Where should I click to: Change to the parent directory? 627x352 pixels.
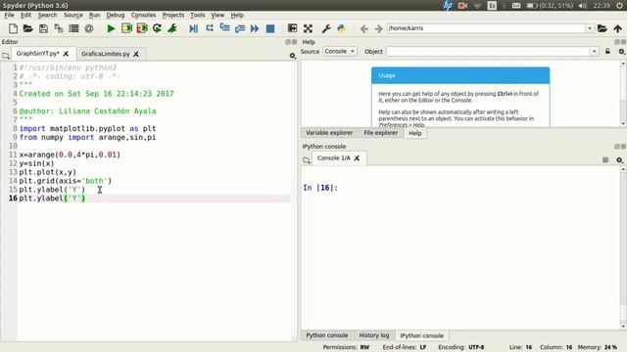coord(618,28)
